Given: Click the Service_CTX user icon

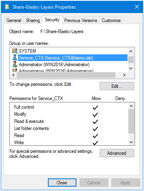Looking at the screenshot, I should pos(15,57).
